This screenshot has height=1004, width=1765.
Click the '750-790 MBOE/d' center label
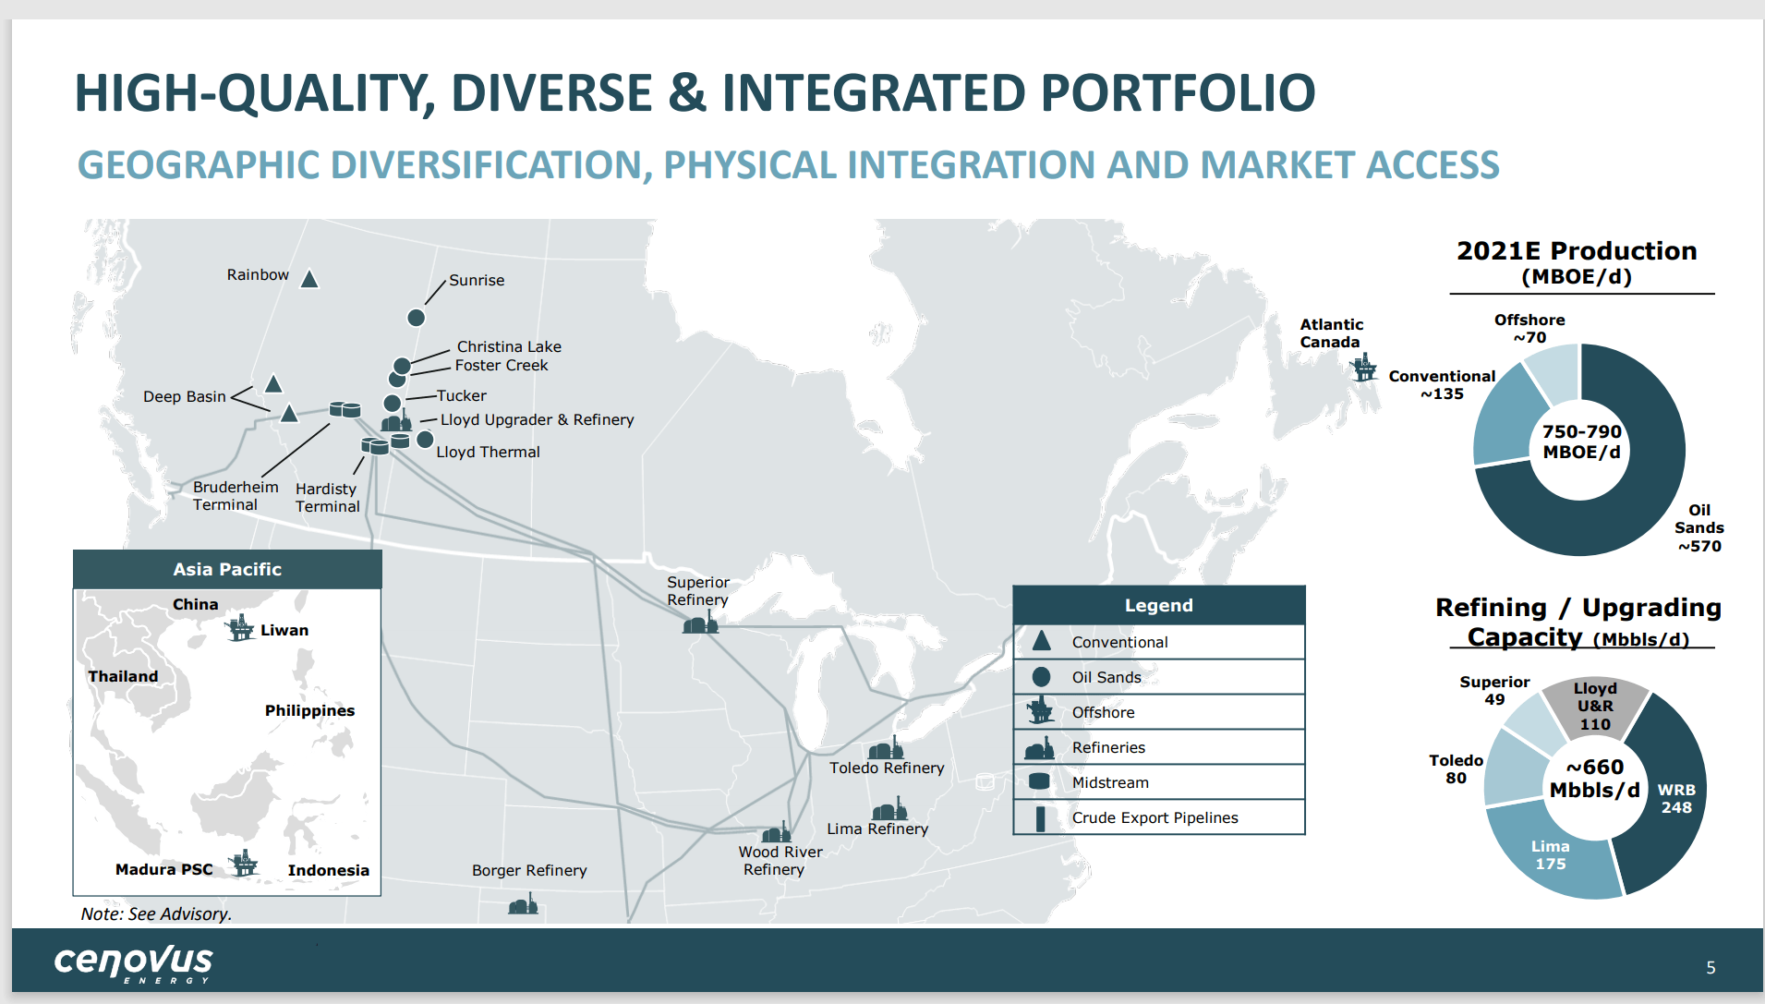1581,442
